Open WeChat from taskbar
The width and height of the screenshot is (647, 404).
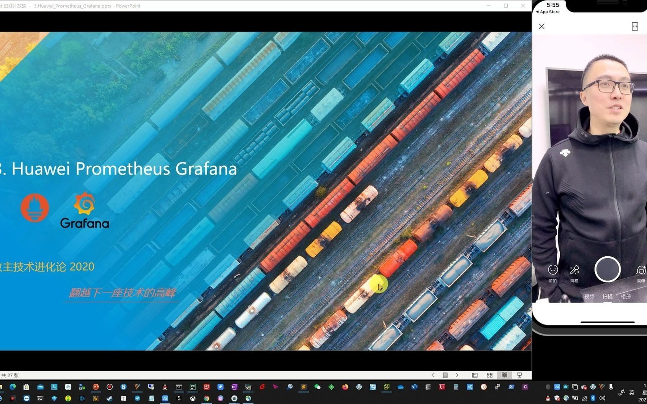click(317, 386)
